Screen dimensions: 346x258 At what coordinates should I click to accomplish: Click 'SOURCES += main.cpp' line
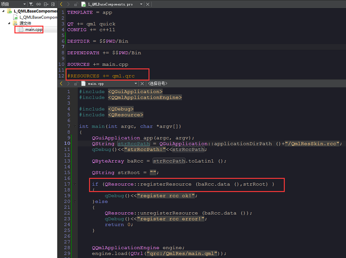coord(98,64)
